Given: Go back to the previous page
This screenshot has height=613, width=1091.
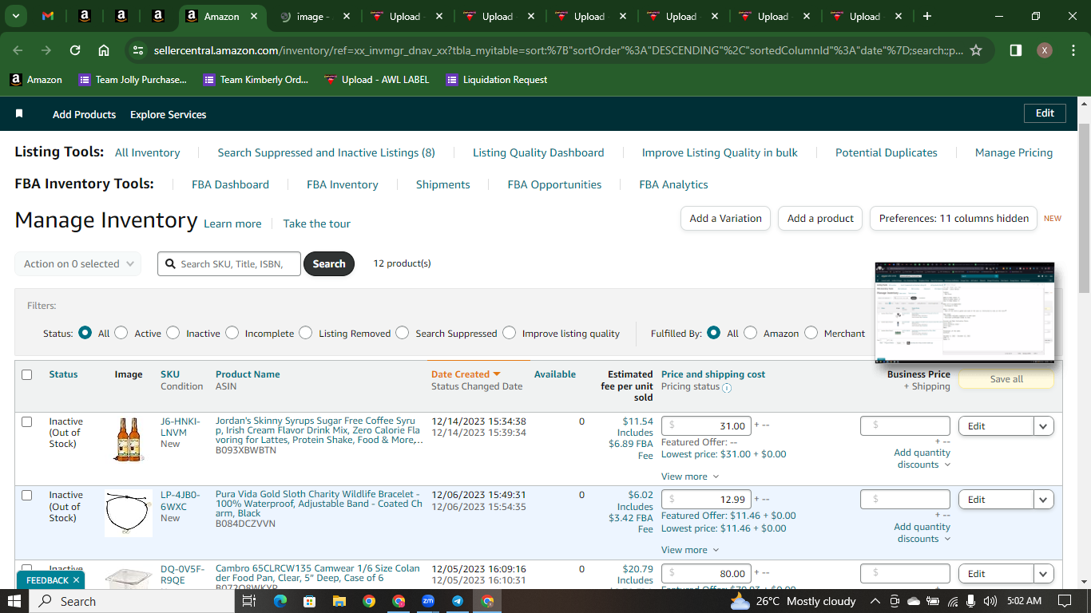Looking at the screenshot, I should click(18, 50).
